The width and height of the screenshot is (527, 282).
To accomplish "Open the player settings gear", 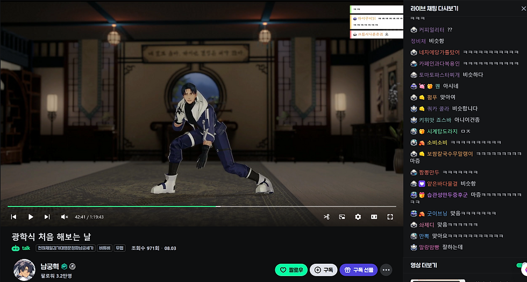I will coord(358,217).
